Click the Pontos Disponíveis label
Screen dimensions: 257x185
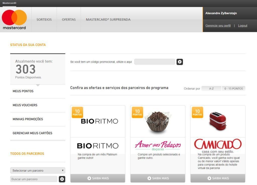tap(28, 77)
